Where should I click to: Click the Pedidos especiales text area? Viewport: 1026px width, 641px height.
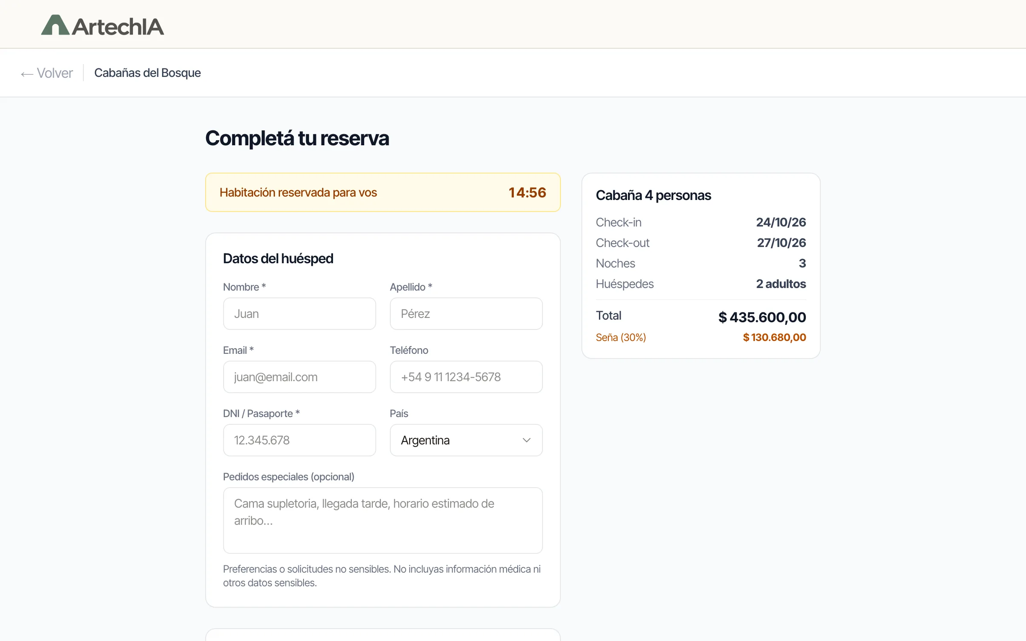click(383, 520)
